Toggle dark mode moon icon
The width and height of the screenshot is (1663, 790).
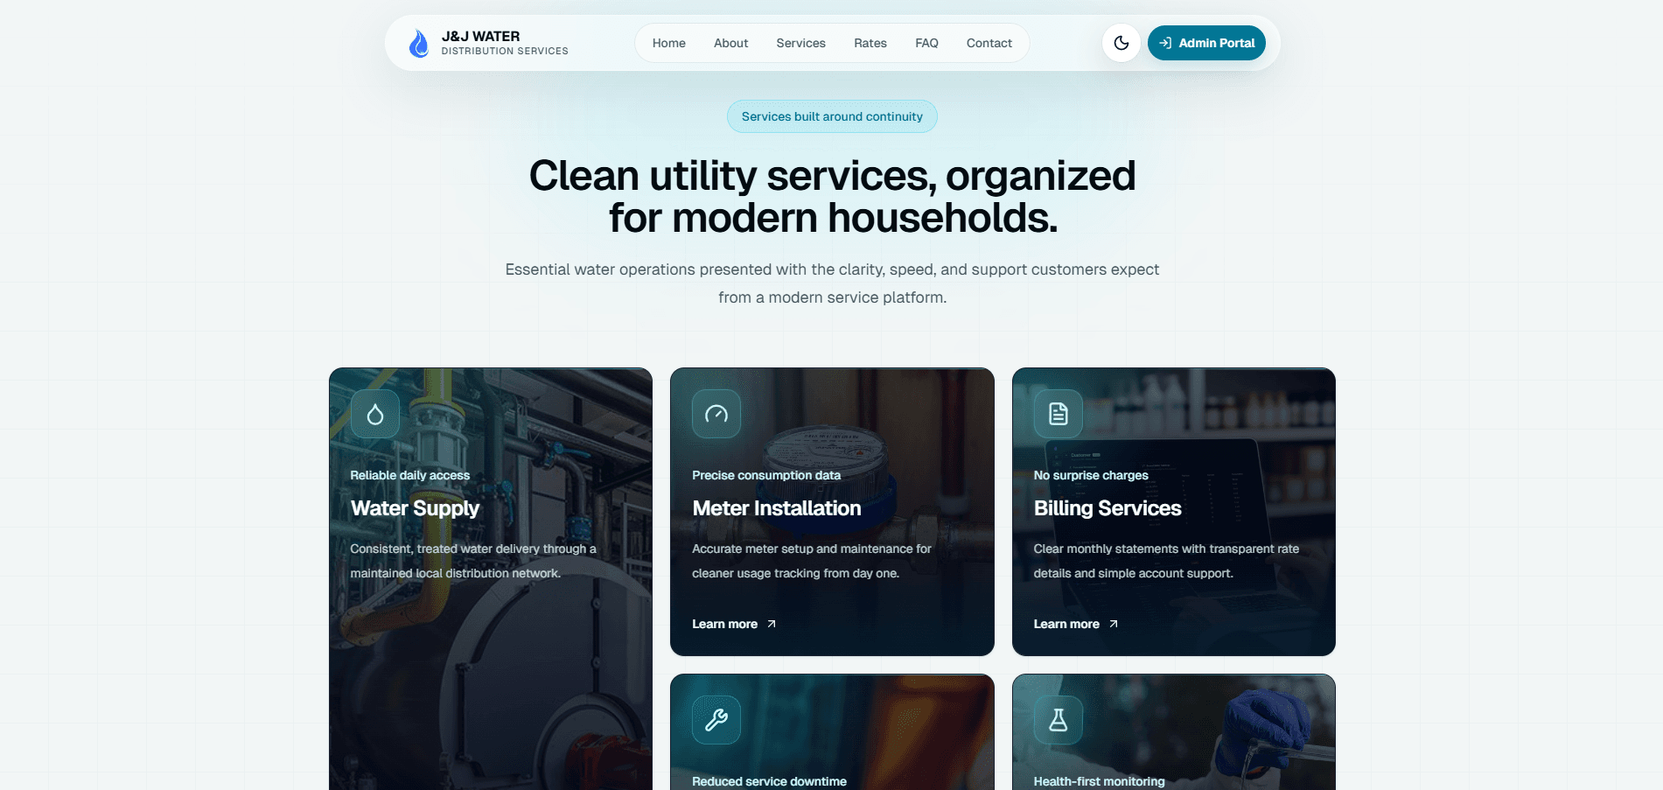[1121, 43]
